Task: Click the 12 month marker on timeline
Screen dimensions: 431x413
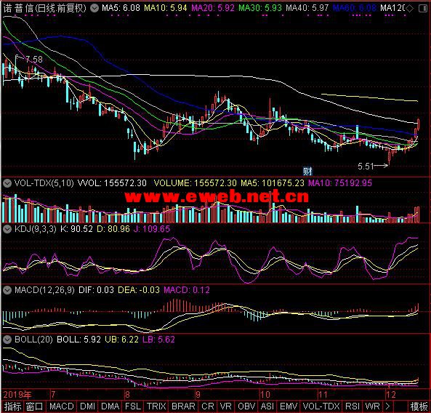Action: tap(391, 395)
